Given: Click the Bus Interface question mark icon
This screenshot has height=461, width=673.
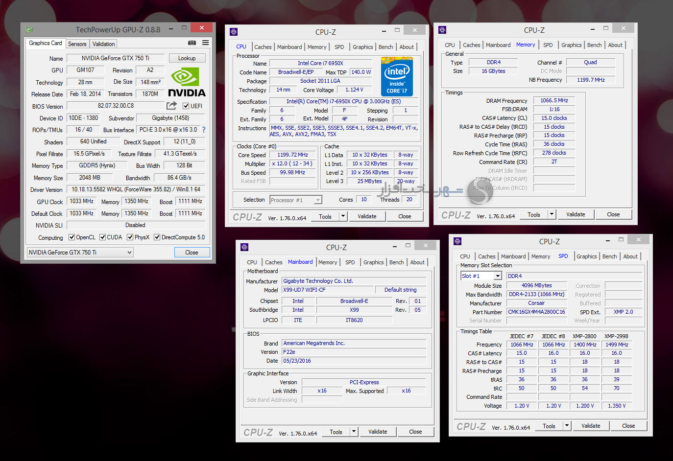Looking at the screenshot, I should tap(204, 130).
